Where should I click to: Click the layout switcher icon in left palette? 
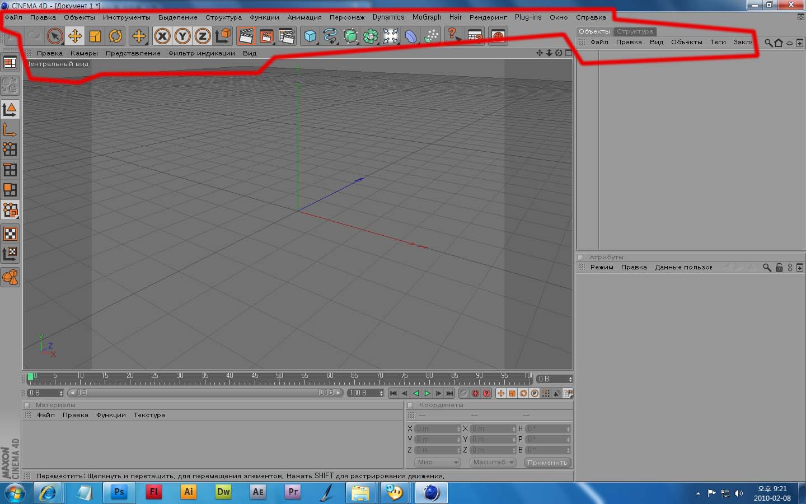10,63
